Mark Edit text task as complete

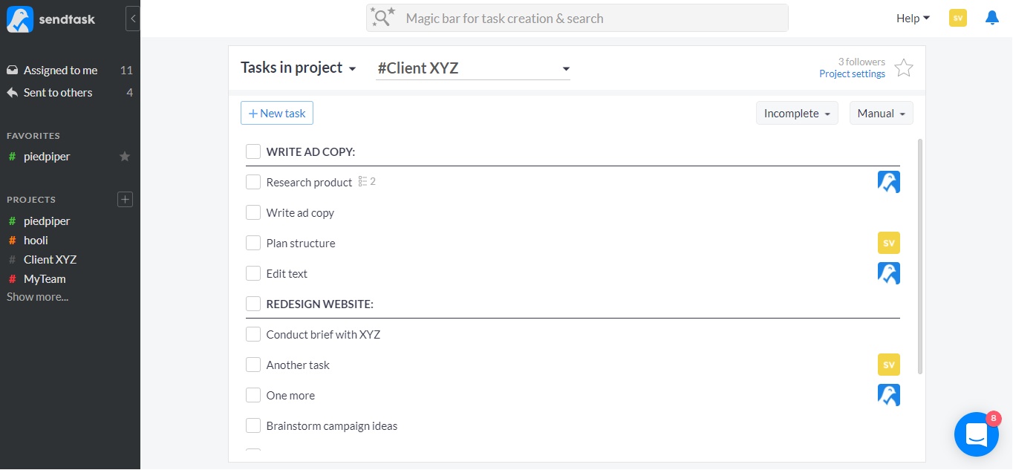253,274
